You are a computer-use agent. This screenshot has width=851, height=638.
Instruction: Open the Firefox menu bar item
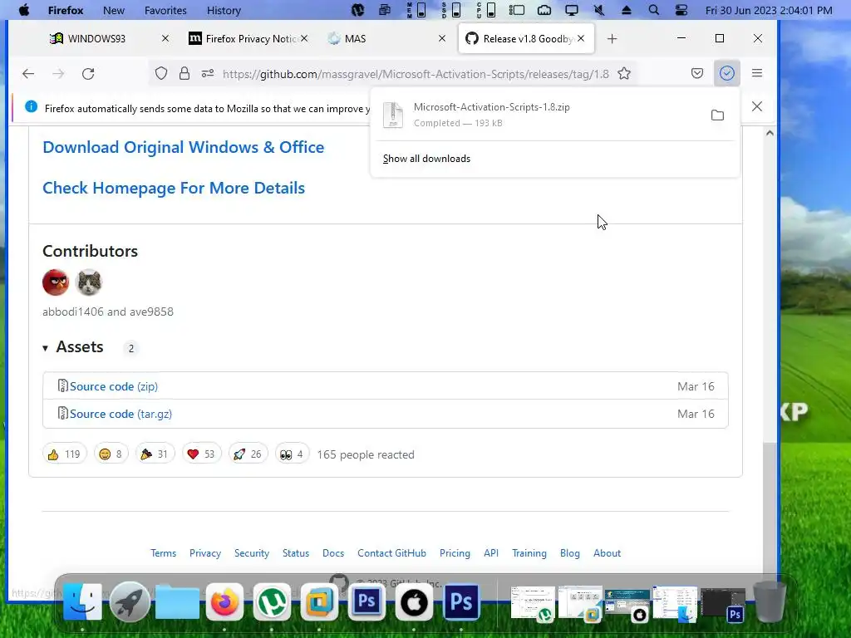[66, 10]
